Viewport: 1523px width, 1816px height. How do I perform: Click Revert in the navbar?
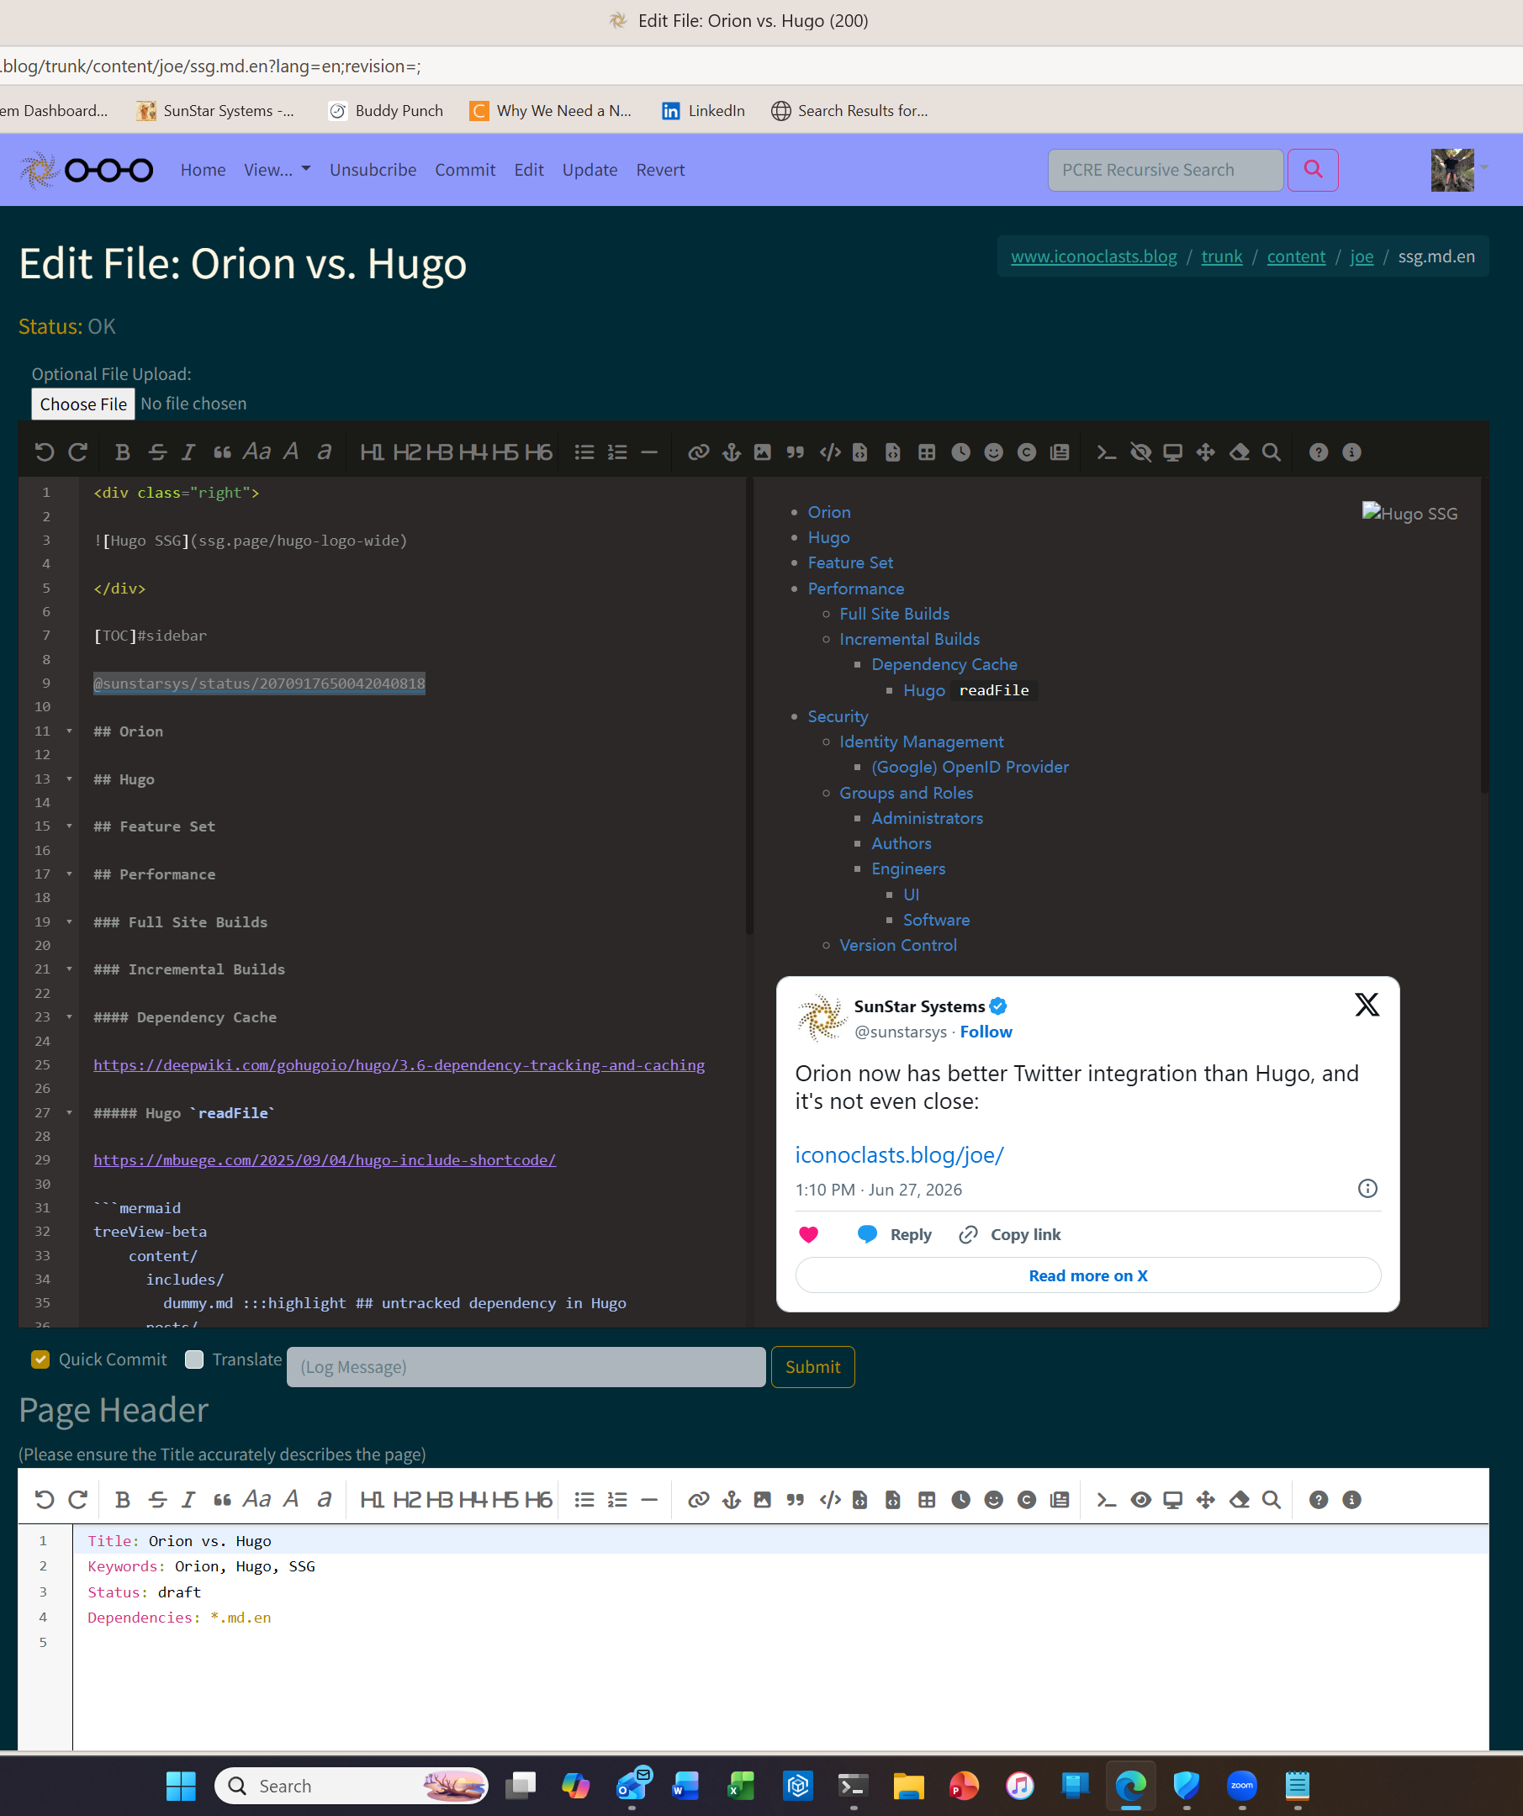[660, 170]
